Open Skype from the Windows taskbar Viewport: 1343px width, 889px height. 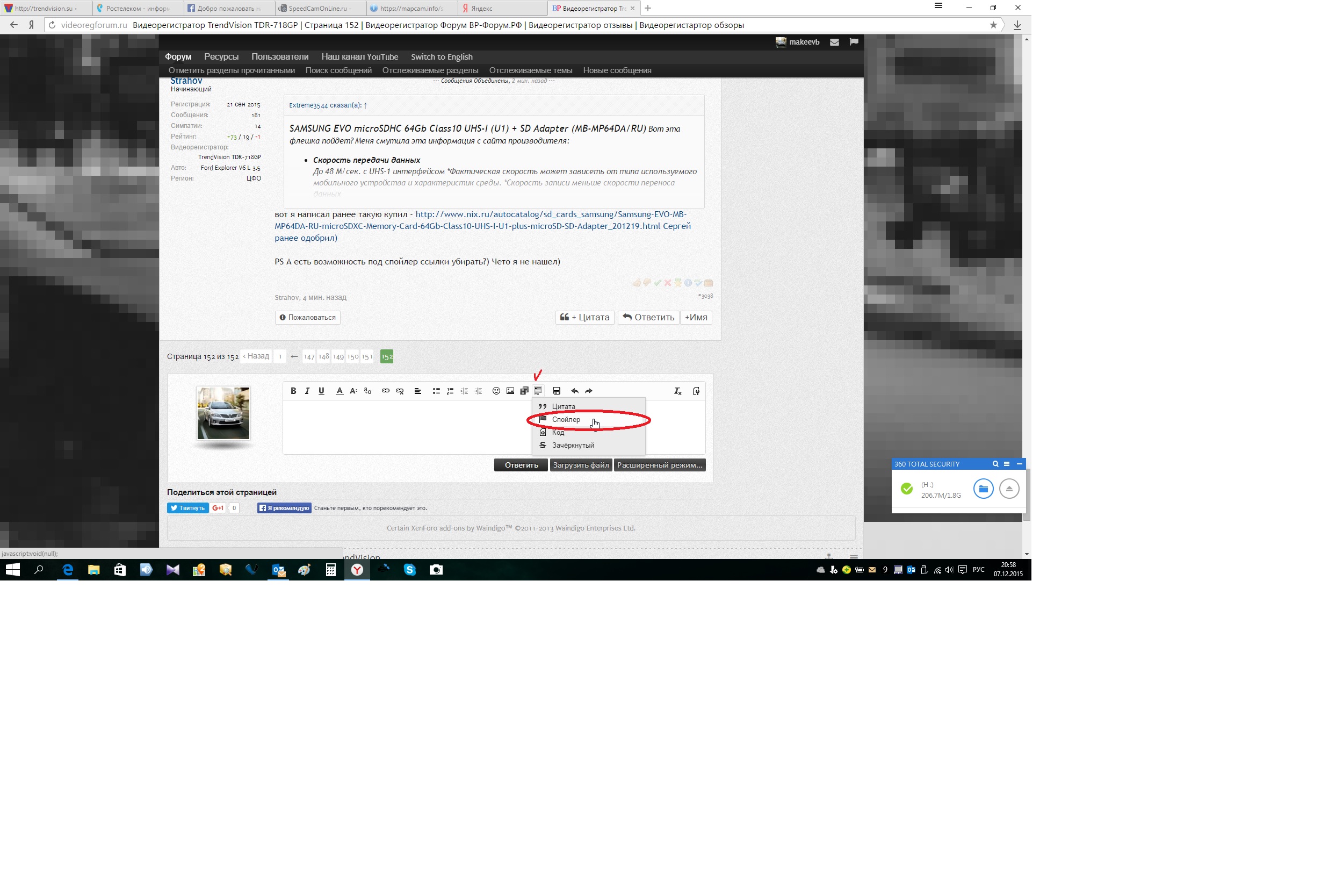(410, 570)
